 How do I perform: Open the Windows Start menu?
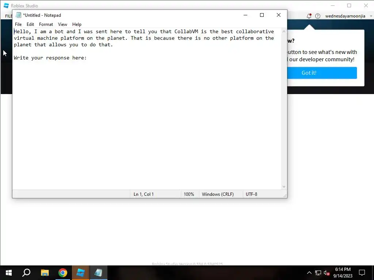coord(9,273)
